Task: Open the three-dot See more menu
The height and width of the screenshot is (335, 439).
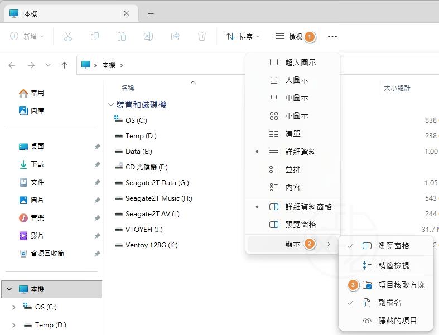Action: point(332,37)
